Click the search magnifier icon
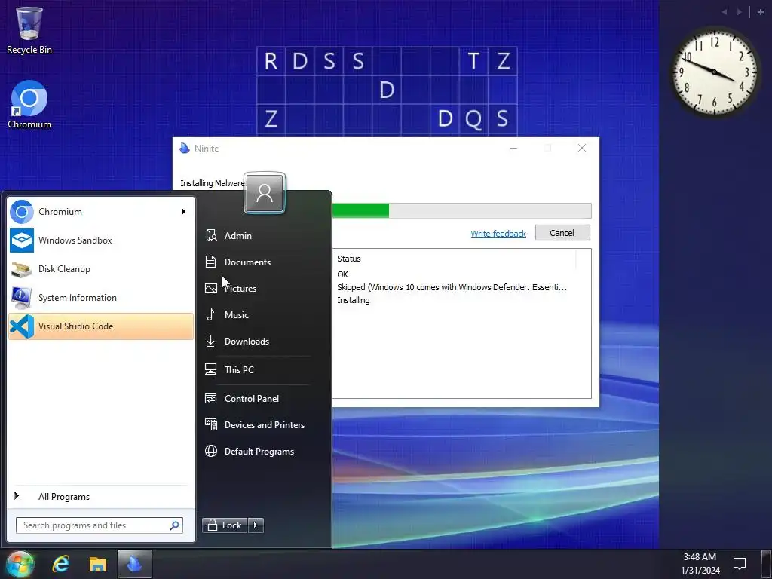 click(x=174, y=525)
